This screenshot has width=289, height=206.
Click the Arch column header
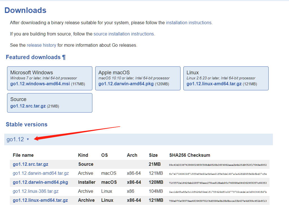point(132,155)
